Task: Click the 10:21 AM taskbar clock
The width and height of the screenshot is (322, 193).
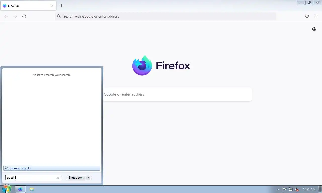Action: pyautogui.click(x=309, y=189)
